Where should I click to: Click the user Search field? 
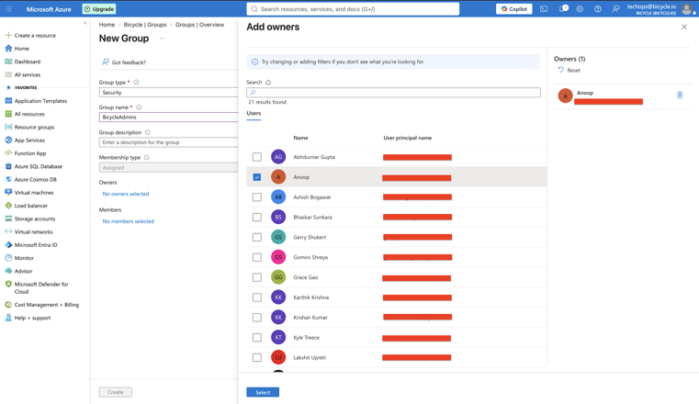393,92
